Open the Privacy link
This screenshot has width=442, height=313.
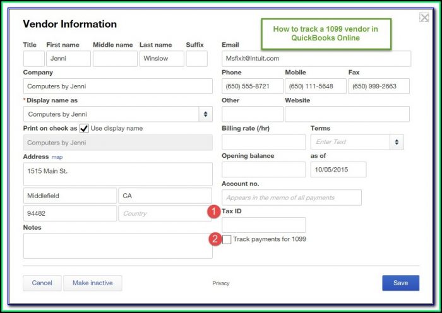click(x=221, y=283)
